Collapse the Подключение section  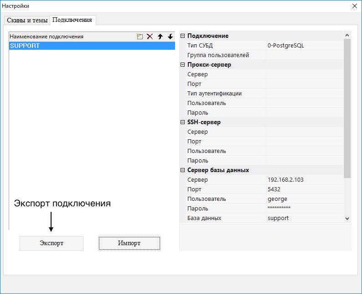click(x=183, y=36)
